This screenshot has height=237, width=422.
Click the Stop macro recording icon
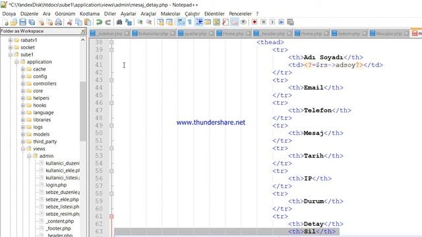click(x=264, y=22)
